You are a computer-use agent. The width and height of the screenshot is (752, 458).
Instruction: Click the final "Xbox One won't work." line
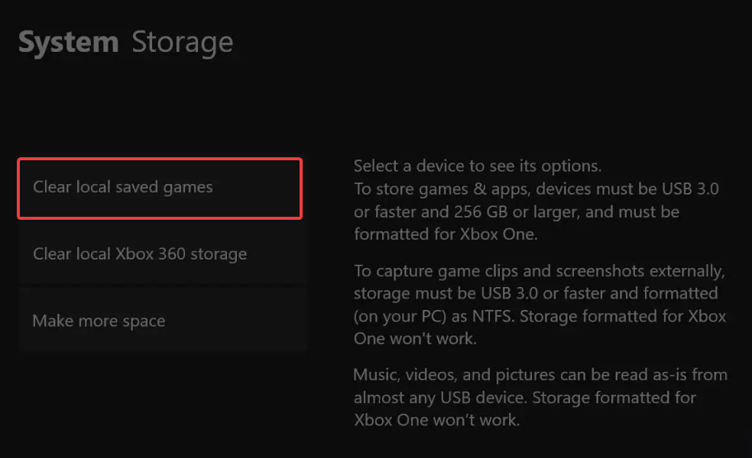436,420
